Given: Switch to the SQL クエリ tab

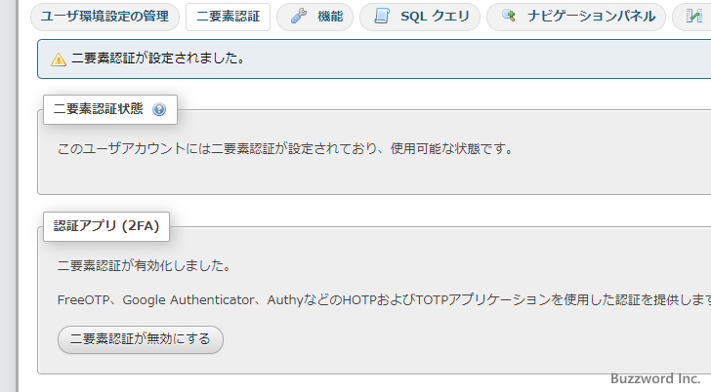Looking at the screenshot, I should (x=420, y=17).
